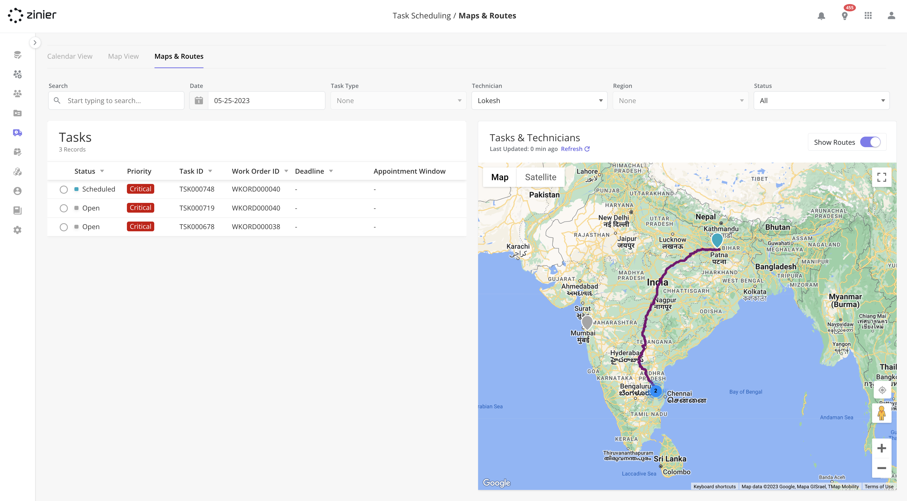Enter fullscreen on the map

pyautogui.click(x=882, y=177)
